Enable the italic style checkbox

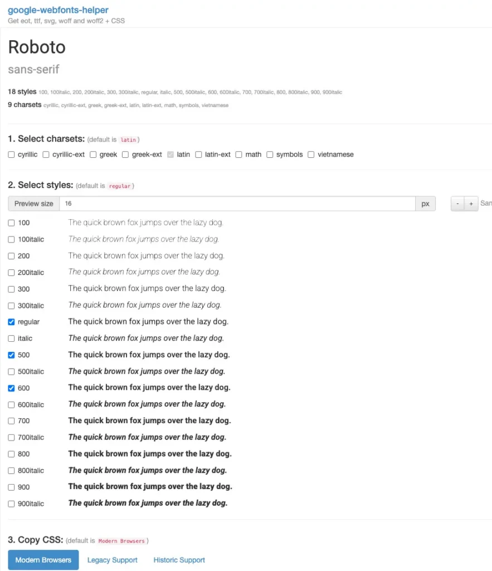click(x=11, y=338)
